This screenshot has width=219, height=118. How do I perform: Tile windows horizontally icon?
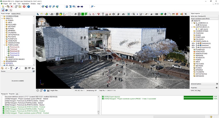click(x=67, y=7)
